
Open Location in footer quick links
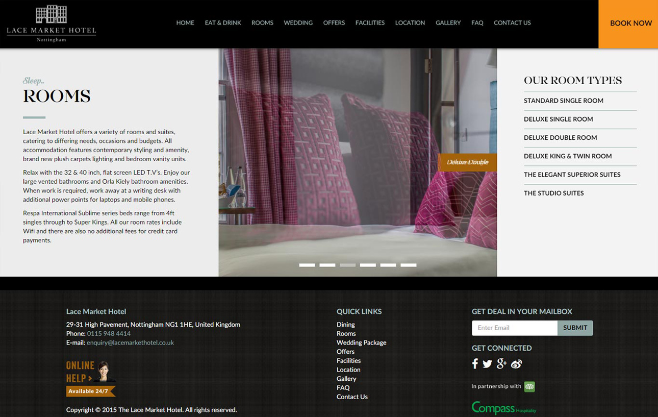coord(348,370)
